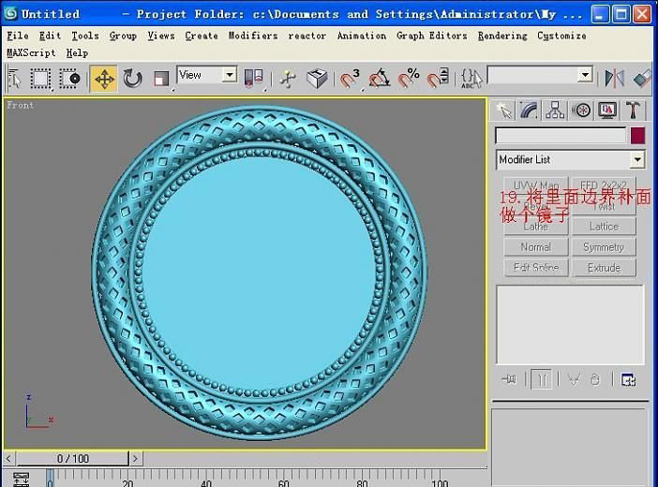
Task: Switch to the Hierarchy panel tab
Action: tap(556, 111)
